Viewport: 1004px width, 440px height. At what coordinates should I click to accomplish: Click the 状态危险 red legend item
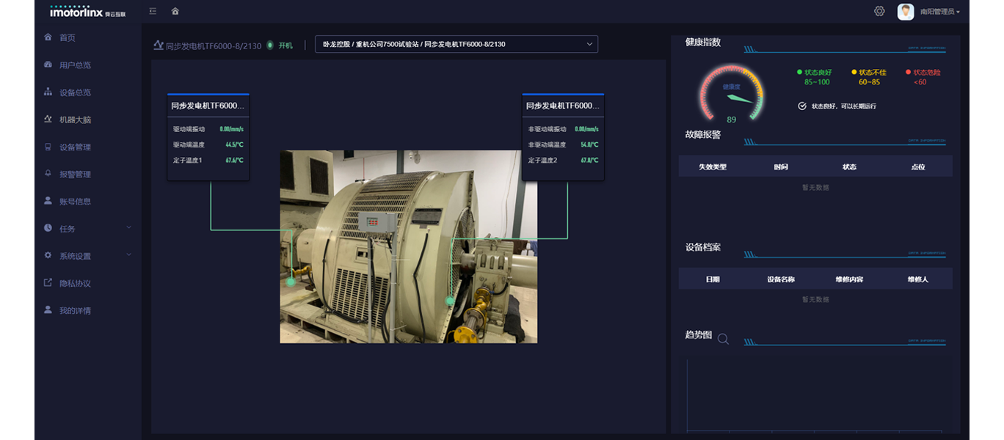point(923,73)
